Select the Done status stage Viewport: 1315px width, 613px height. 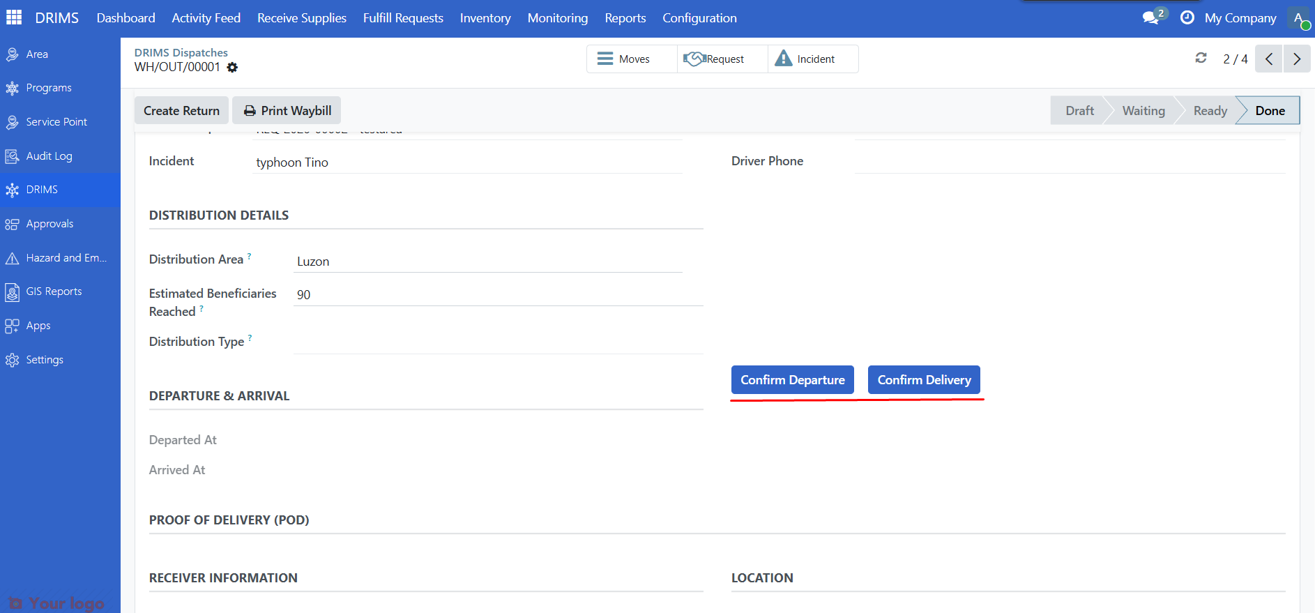1270,111
